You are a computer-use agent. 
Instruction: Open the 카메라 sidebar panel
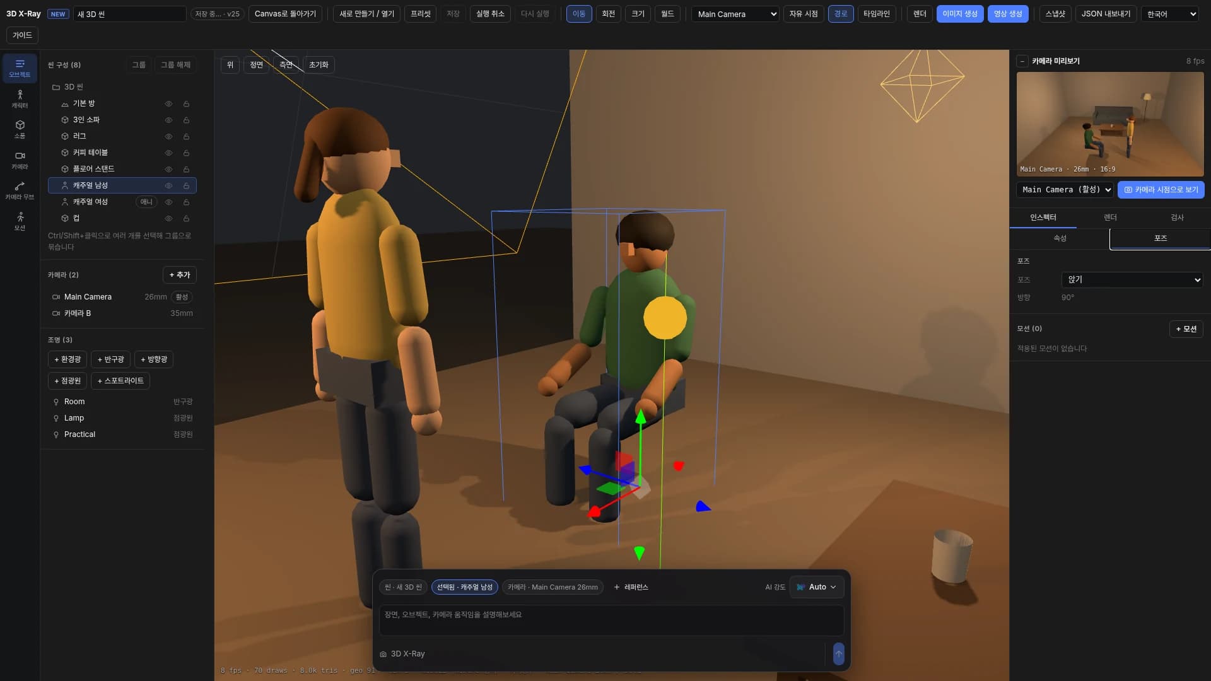click(x=20, y=160)
